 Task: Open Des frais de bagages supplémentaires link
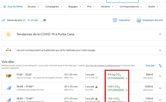tap(103, 66)
